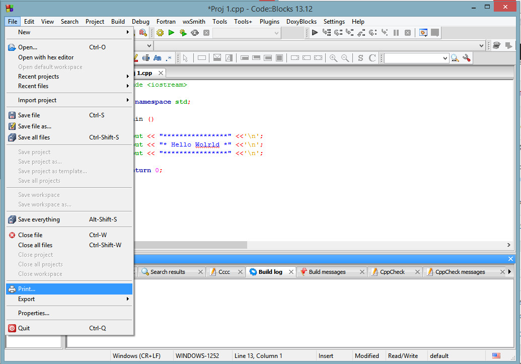Choose Quit from File menu
This screenshot has width=521, height=364.
point(69,328)
